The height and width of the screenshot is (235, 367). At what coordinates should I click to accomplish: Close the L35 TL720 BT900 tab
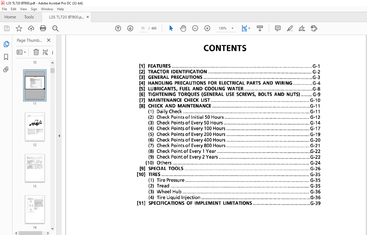tap(88, 17)
